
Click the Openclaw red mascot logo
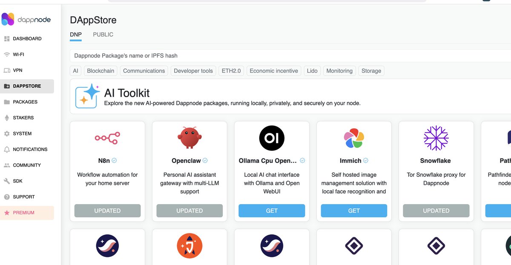point(189,138)
